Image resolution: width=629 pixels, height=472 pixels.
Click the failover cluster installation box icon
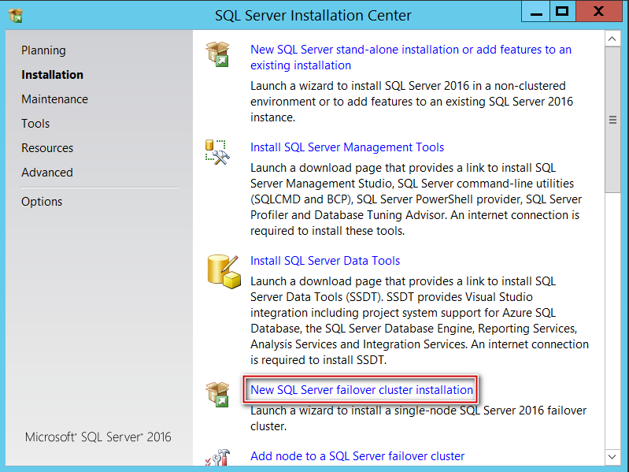click(217, 394)
